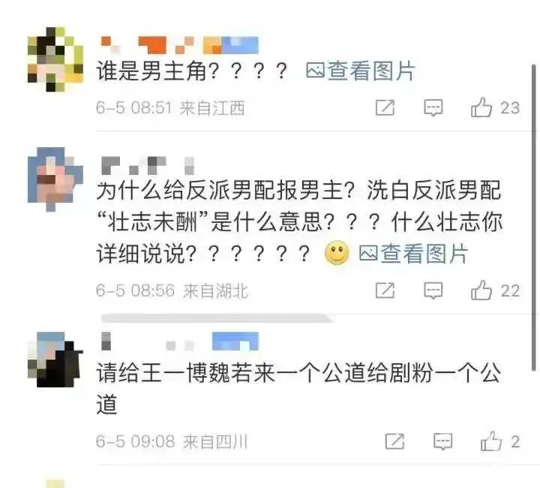Open the second commenter's gray username
This screenshot has width=540, height=488.
pos(148,165)
